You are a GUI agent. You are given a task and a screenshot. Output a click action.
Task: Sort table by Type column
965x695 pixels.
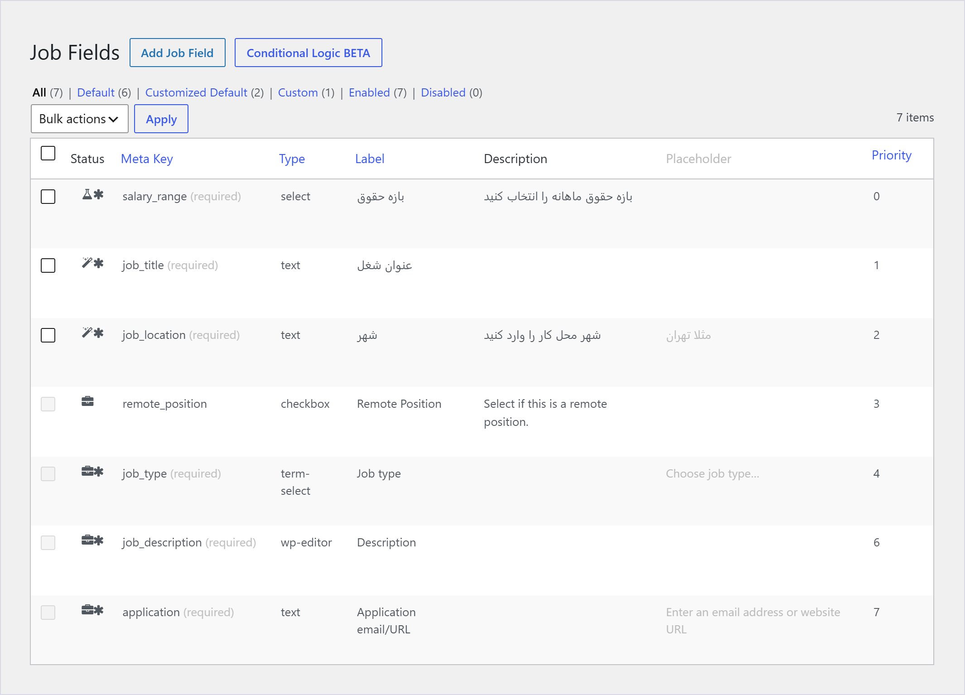click(292, 159)
